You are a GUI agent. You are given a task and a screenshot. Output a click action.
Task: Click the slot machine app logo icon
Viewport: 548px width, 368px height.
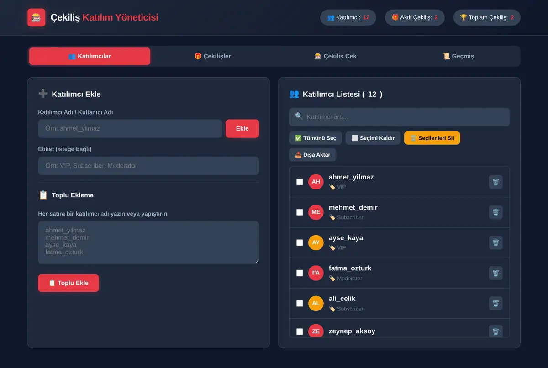[x=37, y=18]
